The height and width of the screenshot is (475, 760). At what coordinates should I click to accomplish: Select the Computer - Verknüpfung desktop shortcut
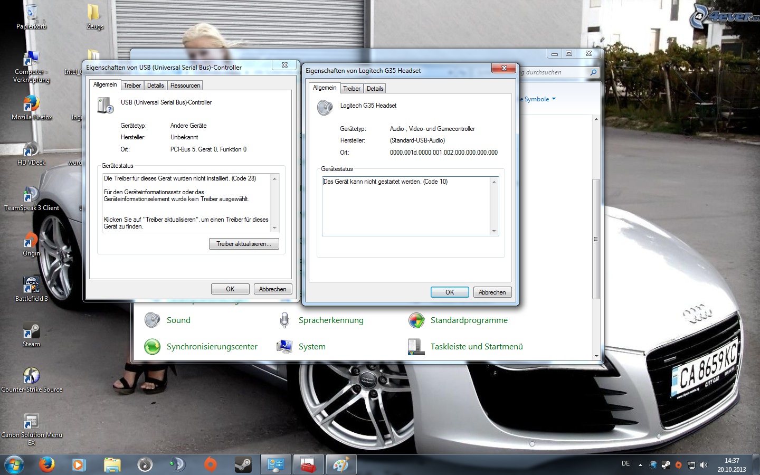31,67
